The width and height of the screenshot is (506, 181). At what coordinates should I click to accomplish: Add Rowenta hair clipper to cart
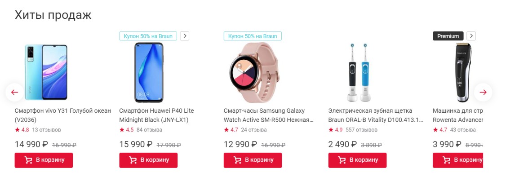click(x=457, y=160)
